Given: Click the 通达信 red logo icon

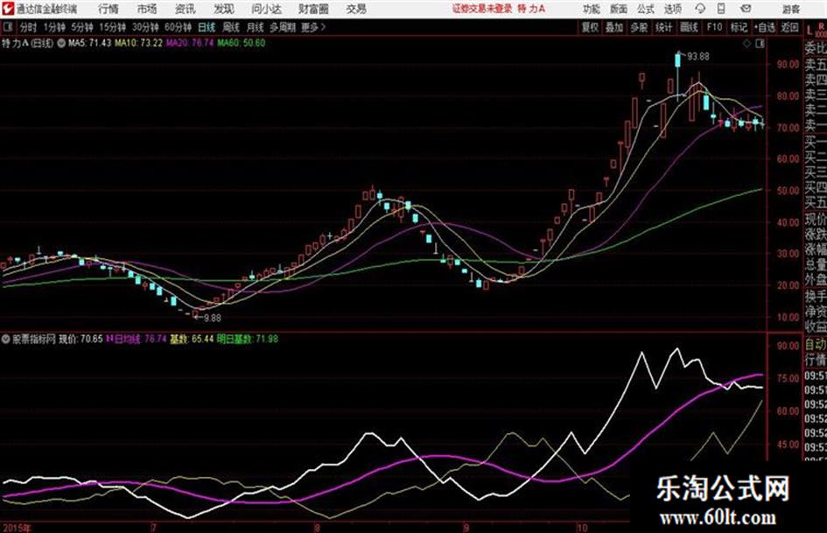Looking at the screenshot, I should pos(8,9).
